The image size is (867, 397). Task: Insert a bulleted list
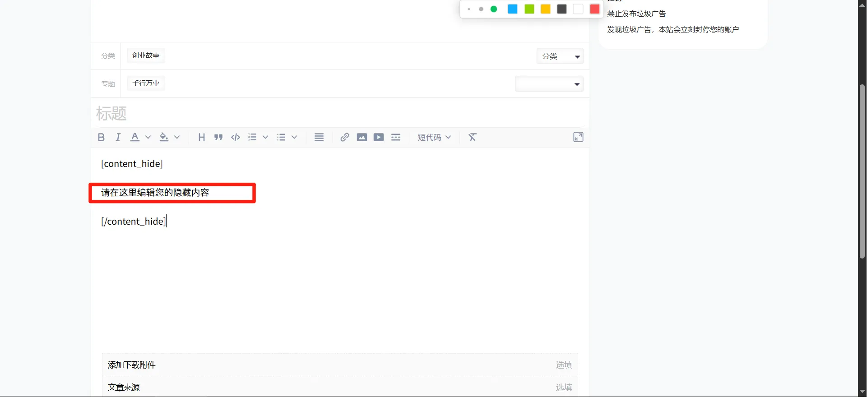281,137
